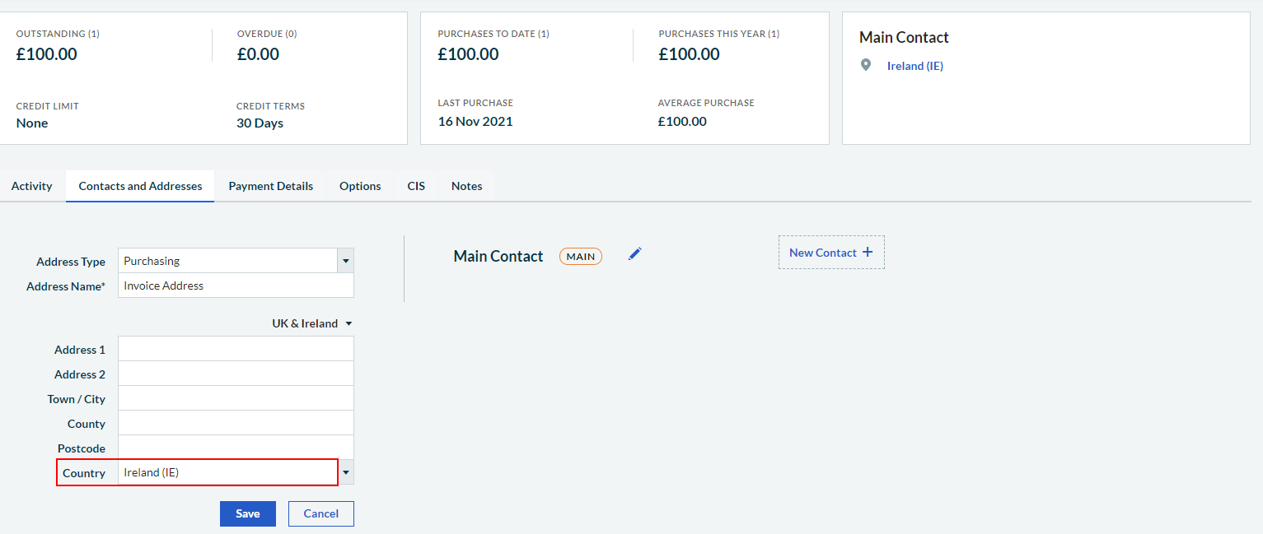Click the pencil edit icon beside Main Contact
1263x534 pixels.
(x=634, y=255)
